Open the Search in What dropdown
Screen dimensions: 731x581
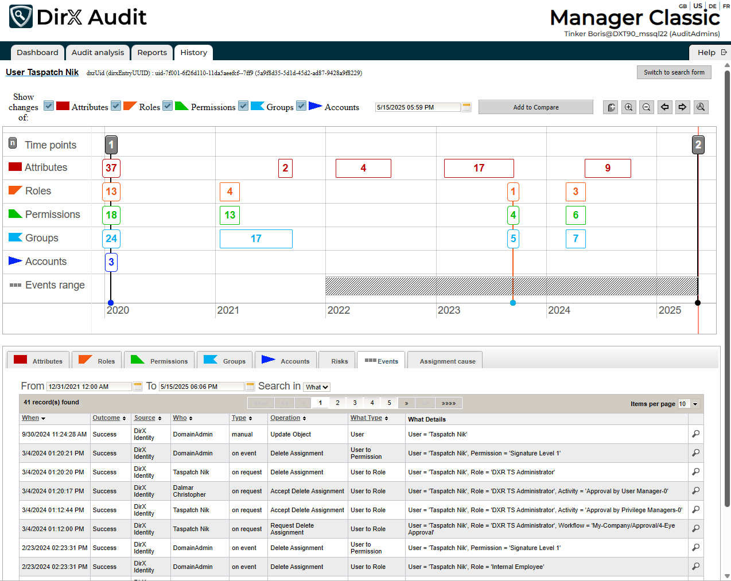[317, 387]
